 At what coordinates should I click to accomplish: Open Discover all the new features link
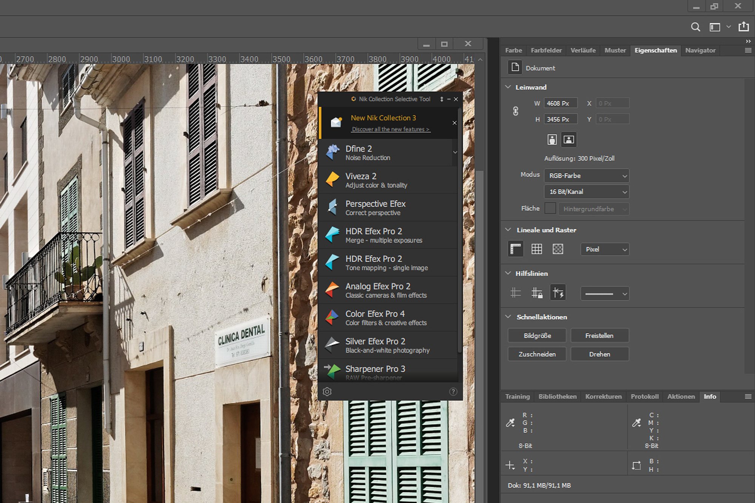click(390, 129)
